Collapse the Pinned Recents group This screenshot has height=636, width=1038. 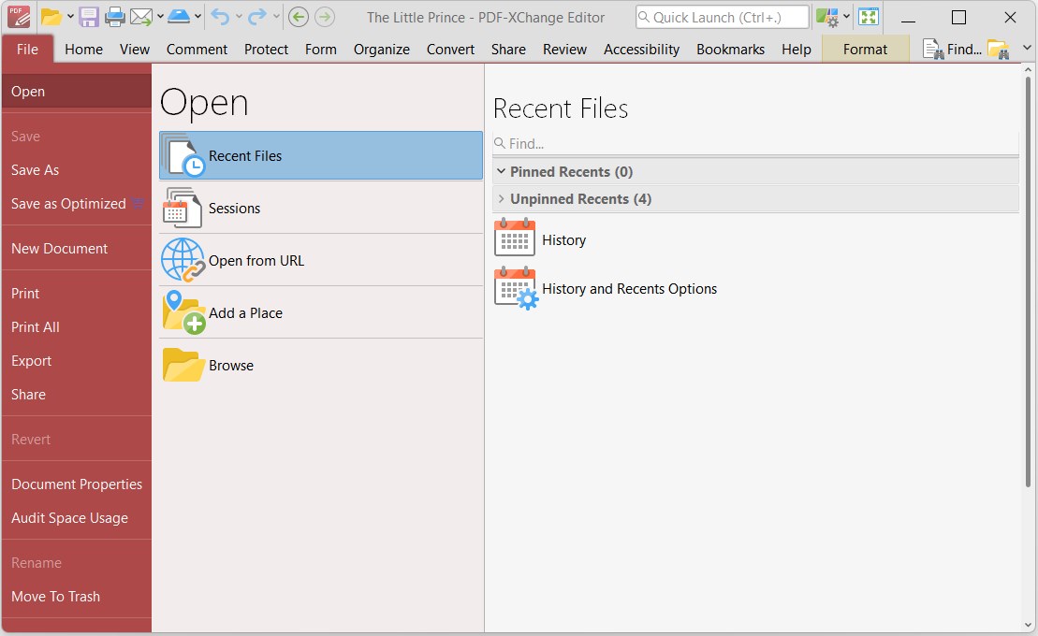[502, 172]
